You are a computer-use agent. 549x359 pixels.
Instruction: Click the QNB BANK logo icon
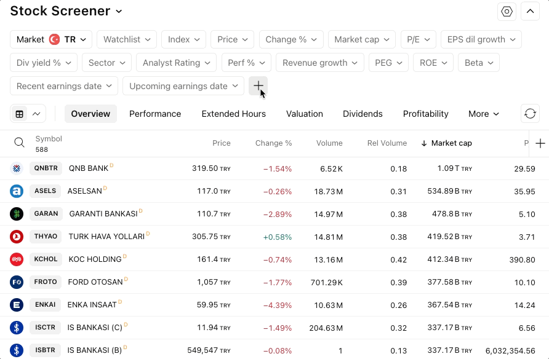click(x=17, y=168)
